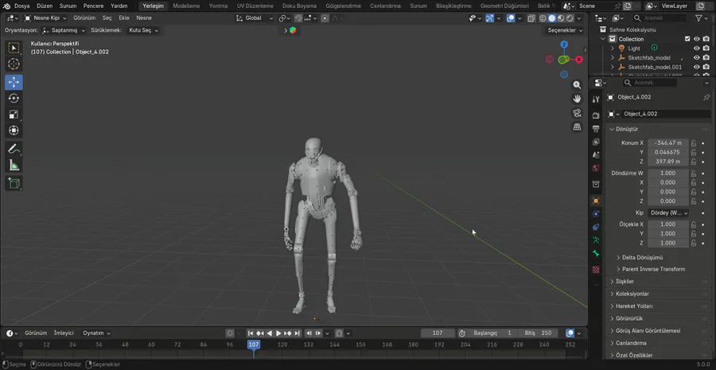Open Global orientation dropdown
Viewport: 716px width, 370px height.
[255, 18]
